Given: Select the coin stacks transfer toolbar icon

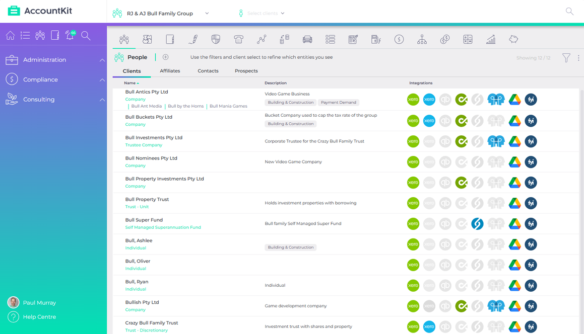Looking at the screenshot, I should coord(285,39).
